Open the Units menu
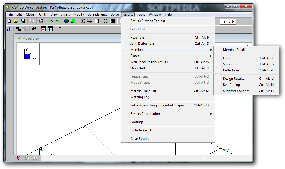This screenshot has height=169, width=285. click(x=43, y=14)
